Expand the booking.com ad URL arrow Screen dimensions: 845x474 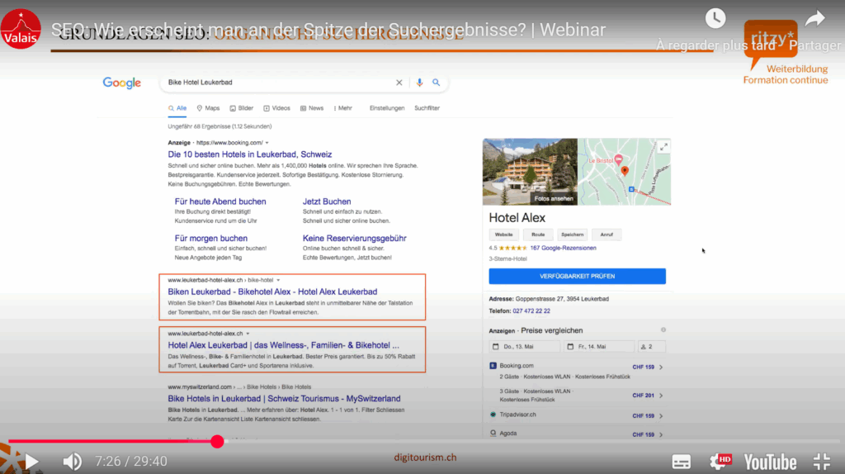tap(267, 143)
